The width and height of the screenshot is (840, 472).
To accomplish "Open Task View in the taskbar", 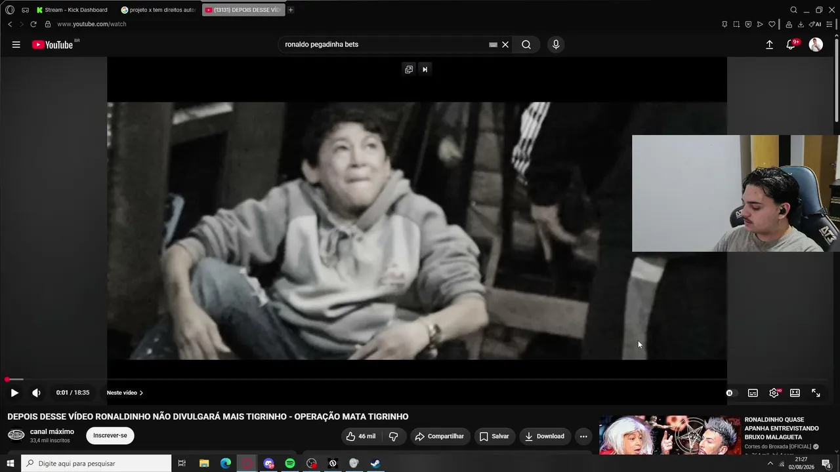I will [182, 463].
